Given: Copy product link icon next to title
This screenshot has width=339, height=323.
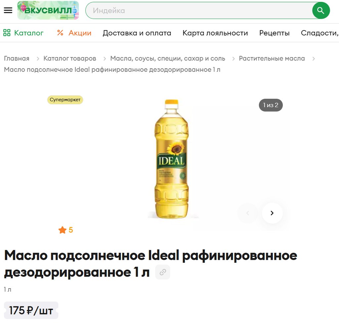Looking at the screenshot, I should [x=163, y=272].
